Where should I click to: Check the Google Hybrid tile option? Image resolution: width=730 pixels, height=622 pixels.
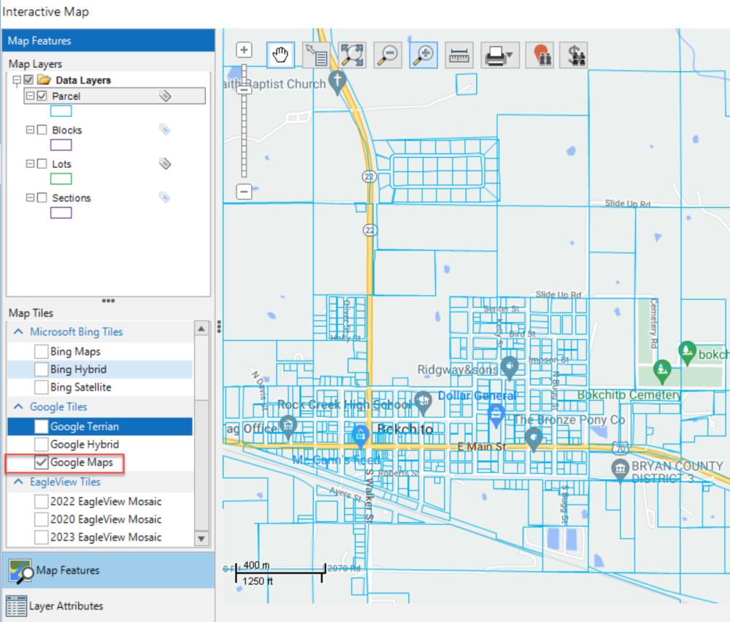[x=42, y=445]
